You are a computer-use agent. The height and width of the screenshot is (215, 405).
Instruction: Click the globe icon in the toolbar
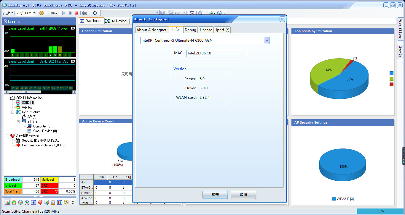tap(200, 13)
